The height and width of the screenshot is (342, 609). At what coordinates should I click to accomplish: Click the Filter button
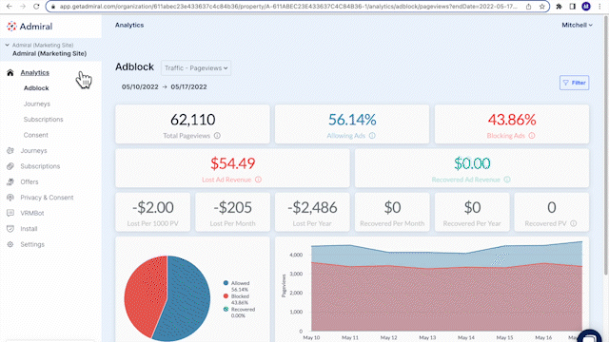574,83
